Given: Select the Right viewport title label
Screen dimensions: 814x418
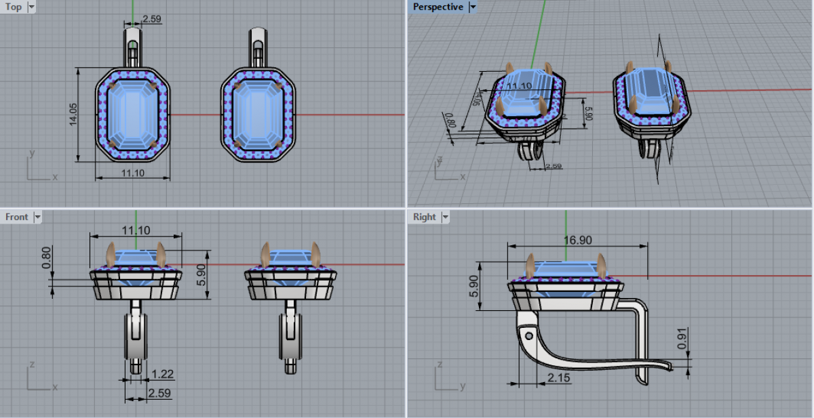Looking at the screenshot, I should point(425,217).
